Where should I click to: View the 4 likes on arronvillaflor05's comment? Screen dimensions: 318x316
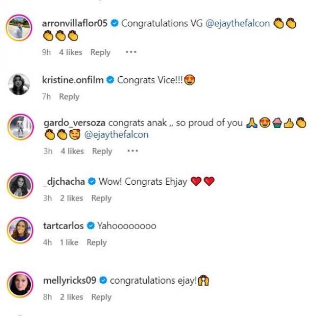click(x=70, y=52)
